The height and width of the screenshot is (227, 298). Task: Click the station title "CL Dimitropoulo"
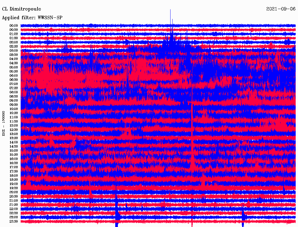(22, 9)
